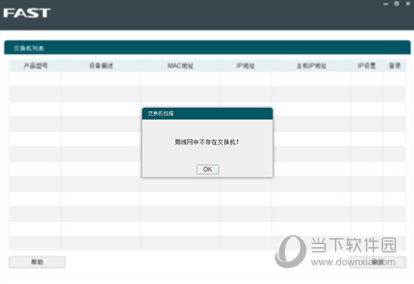
Task: Click the 登录 column header
Action: click(x=394, y=65)
